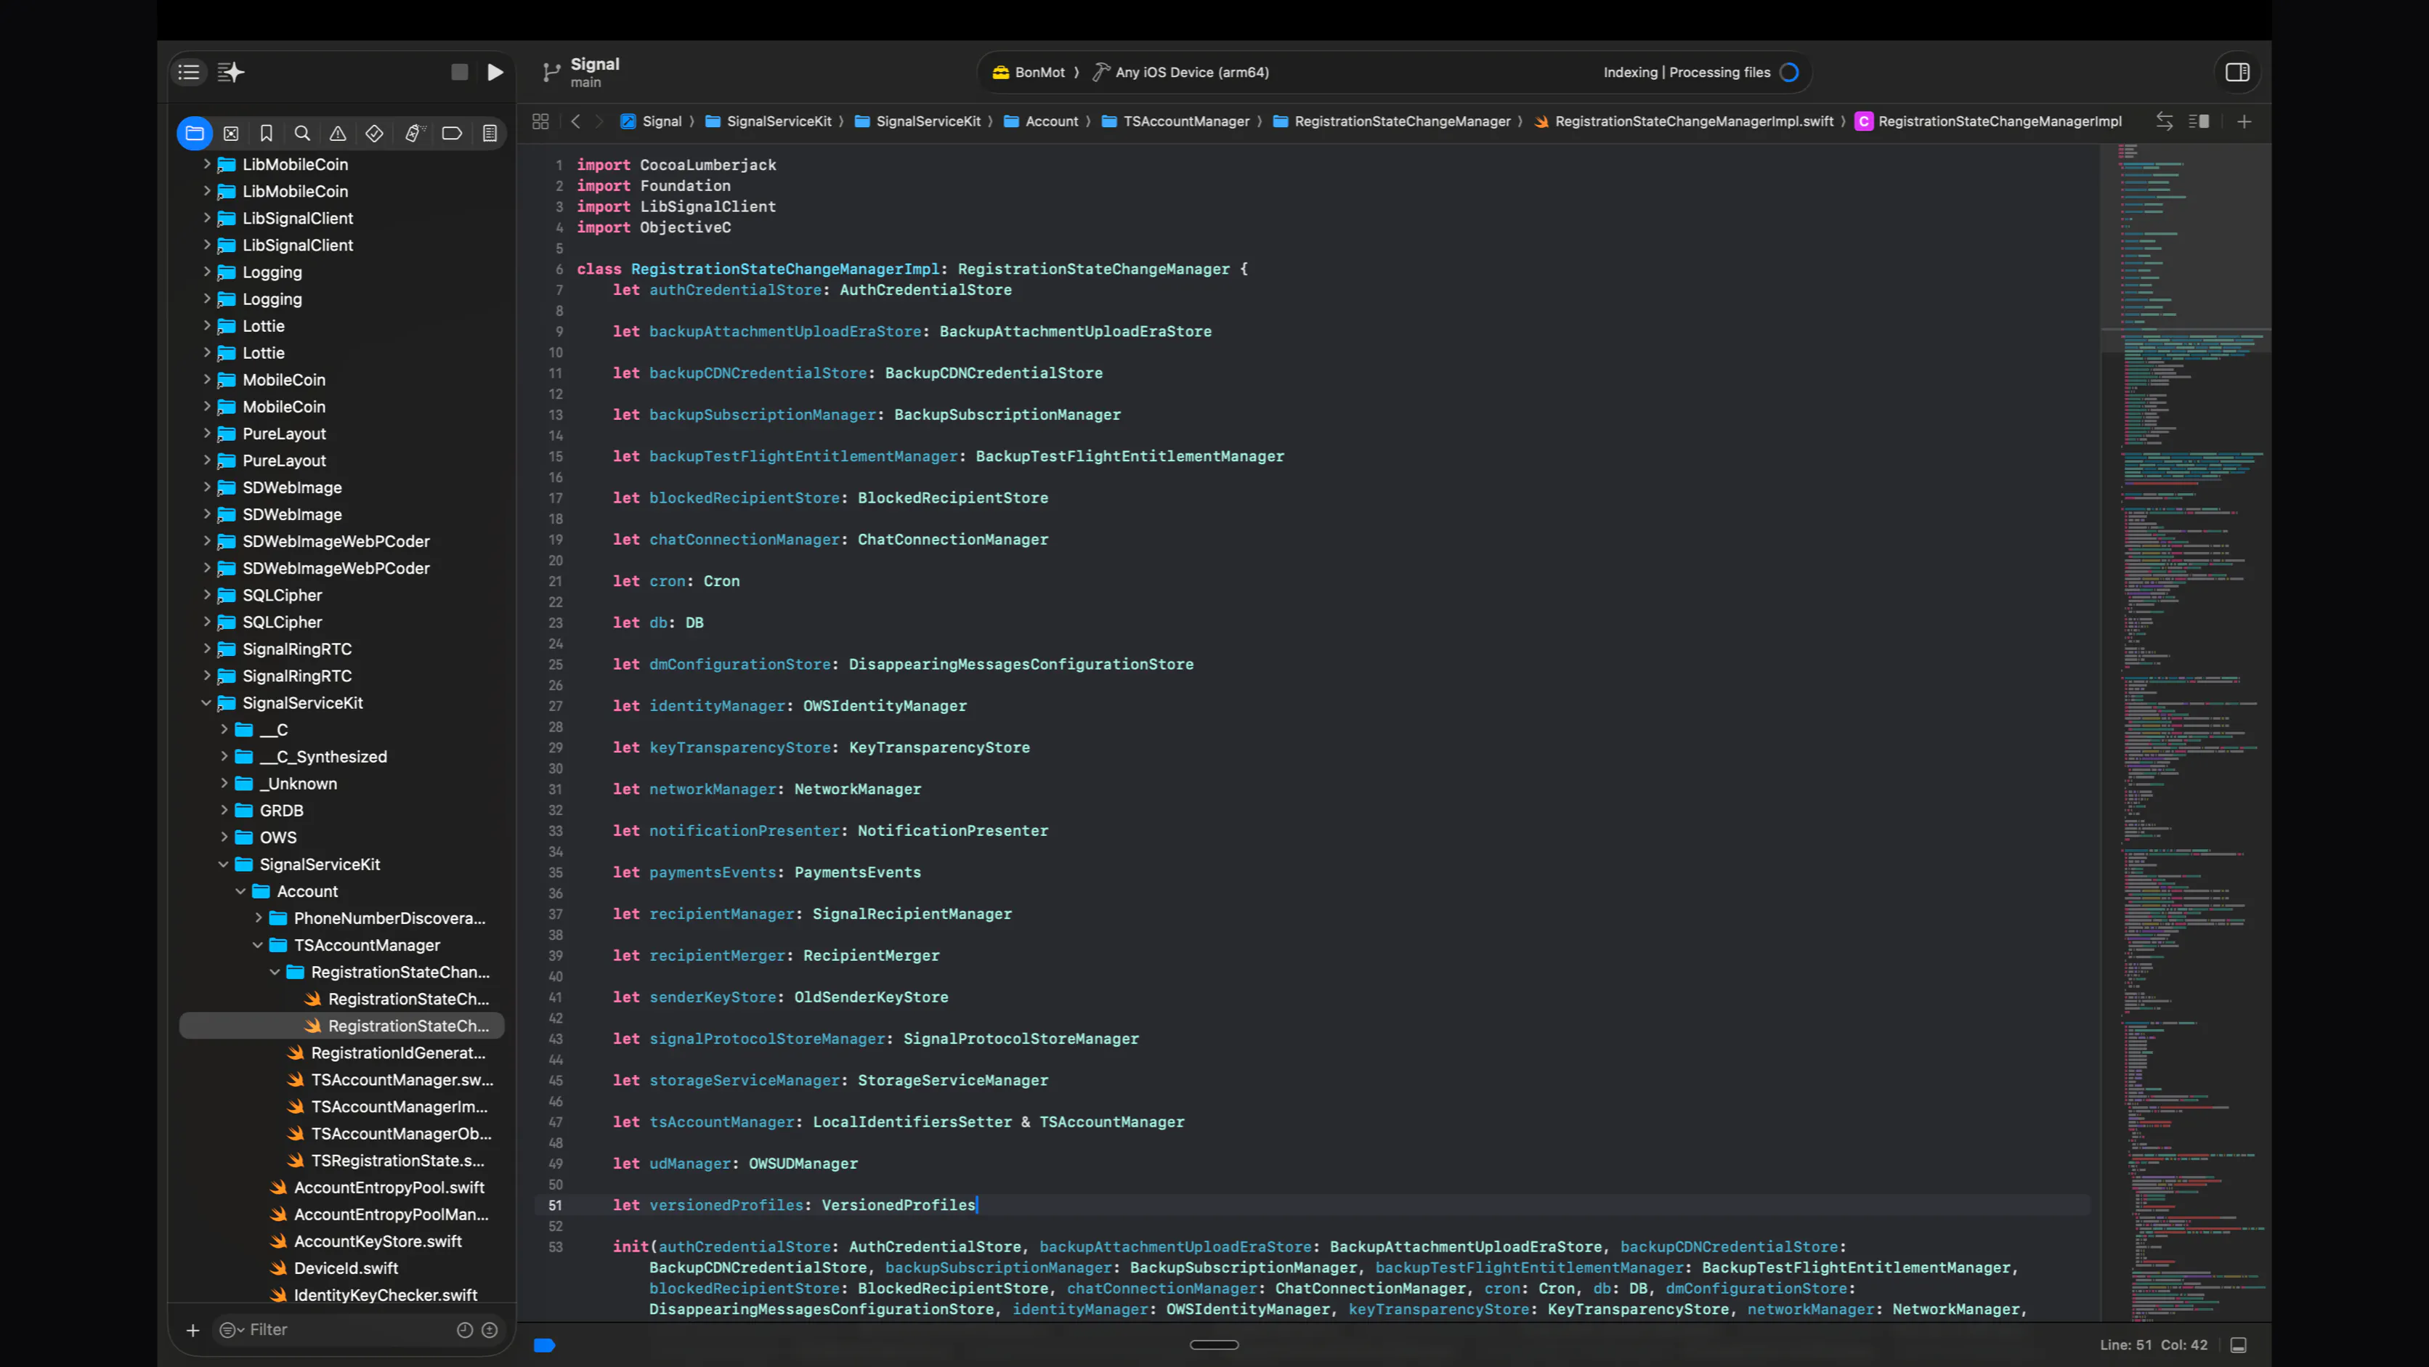Screen dimensions: 2429x1367
Task: Open the related items grid menu
Action: pyautogui.click(x=540, y=121)
